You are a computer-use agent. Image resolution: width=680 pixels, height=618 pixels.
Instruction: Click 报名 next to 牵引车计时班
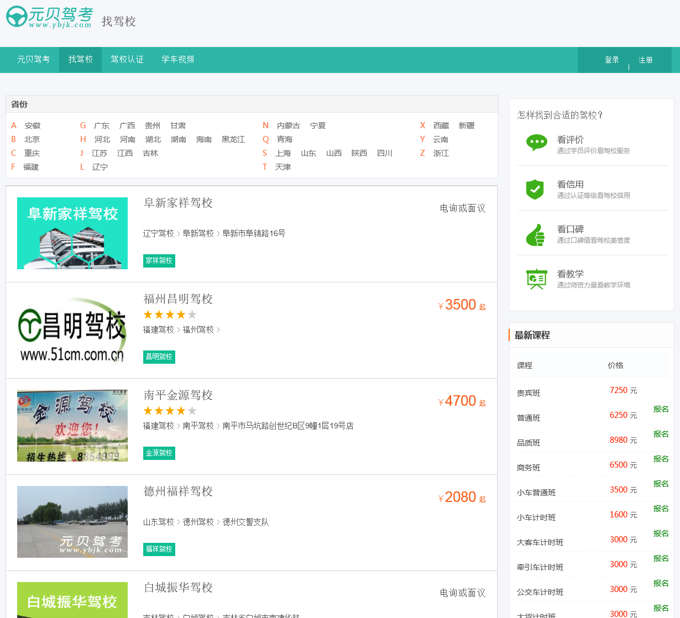point(661,558)
